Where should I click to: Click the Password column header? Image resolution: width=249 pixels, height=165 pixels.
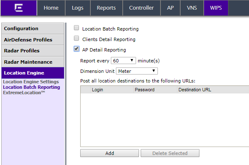click(155, 90)
